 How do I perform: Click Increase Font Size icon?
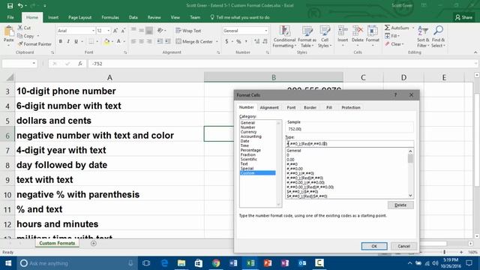pos(115,31)
